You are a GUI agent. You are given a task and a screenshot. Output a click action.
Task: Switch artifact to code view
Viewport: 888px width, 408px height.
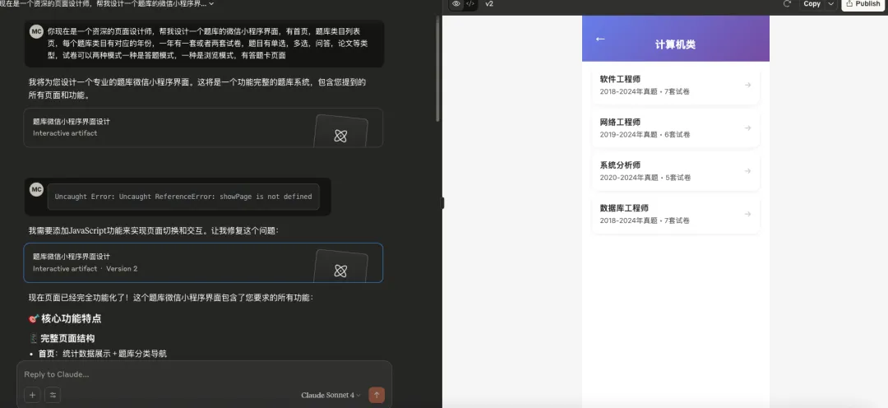470,4
